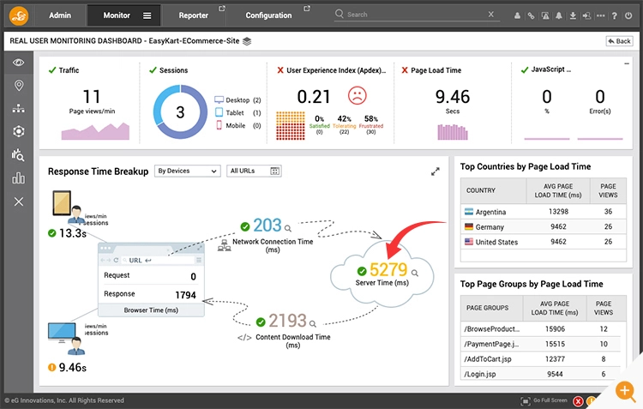This screenshot has width=643, height=409.
Task: Collapse the summary panel minus icon
Action: click(627, 63)
